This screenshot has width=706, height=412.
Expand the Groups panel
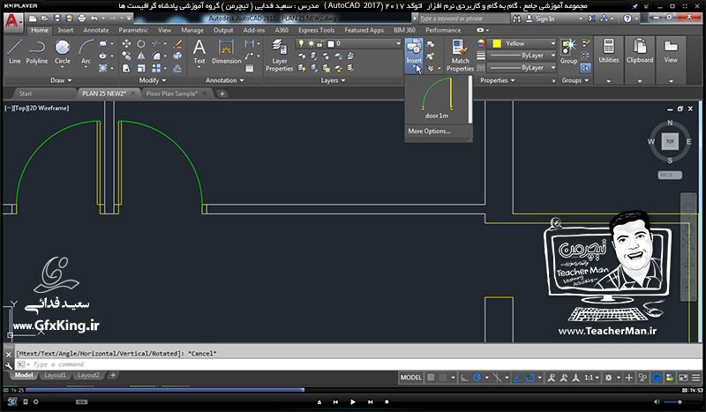click(575, 80)
